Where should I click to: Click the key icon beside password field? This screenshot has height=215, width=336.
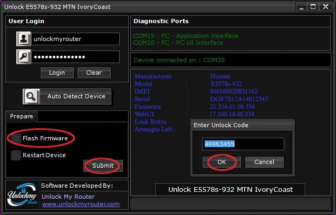pyautogui.click(x=24, y=57)
